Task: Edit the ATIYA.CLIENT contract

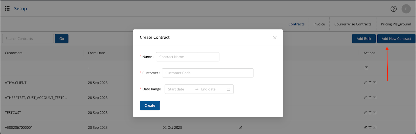Action: point(365,83)
